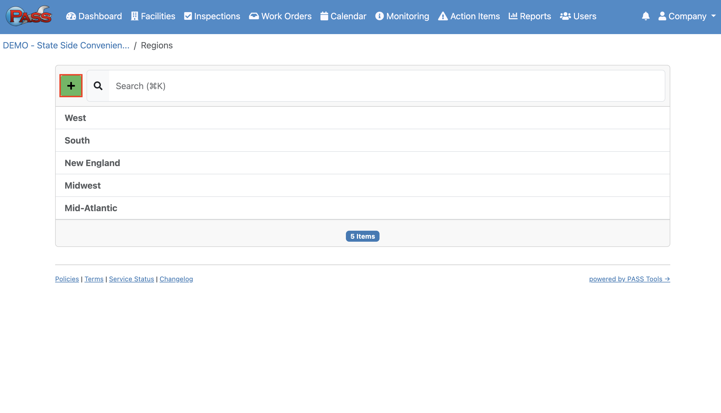The image size is (721, 413).
Task: Go to Facilities in the navigation bar
Action: pos(153,16)
